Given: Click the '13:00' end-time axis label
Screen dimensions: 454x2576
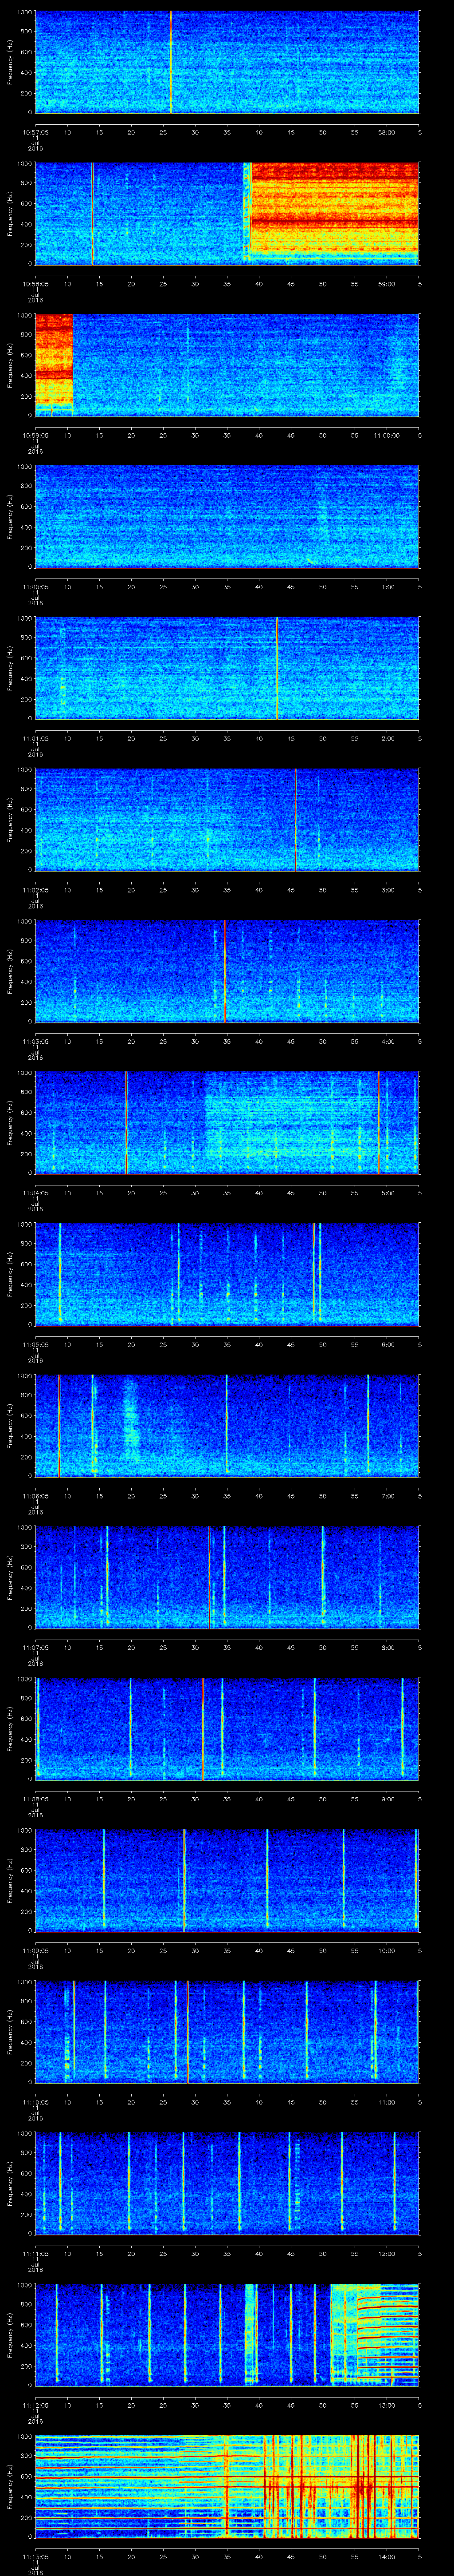Looking at the screenshot, I should (x=386, y=2404).
